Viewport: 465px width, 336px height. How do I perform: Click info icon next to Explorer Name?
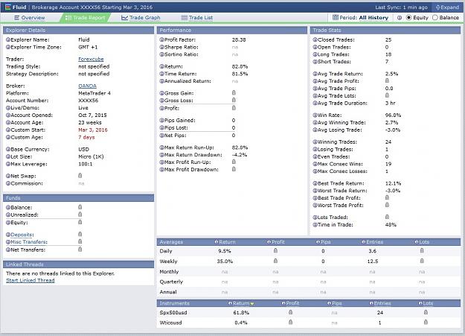click(x=8, y=39)
